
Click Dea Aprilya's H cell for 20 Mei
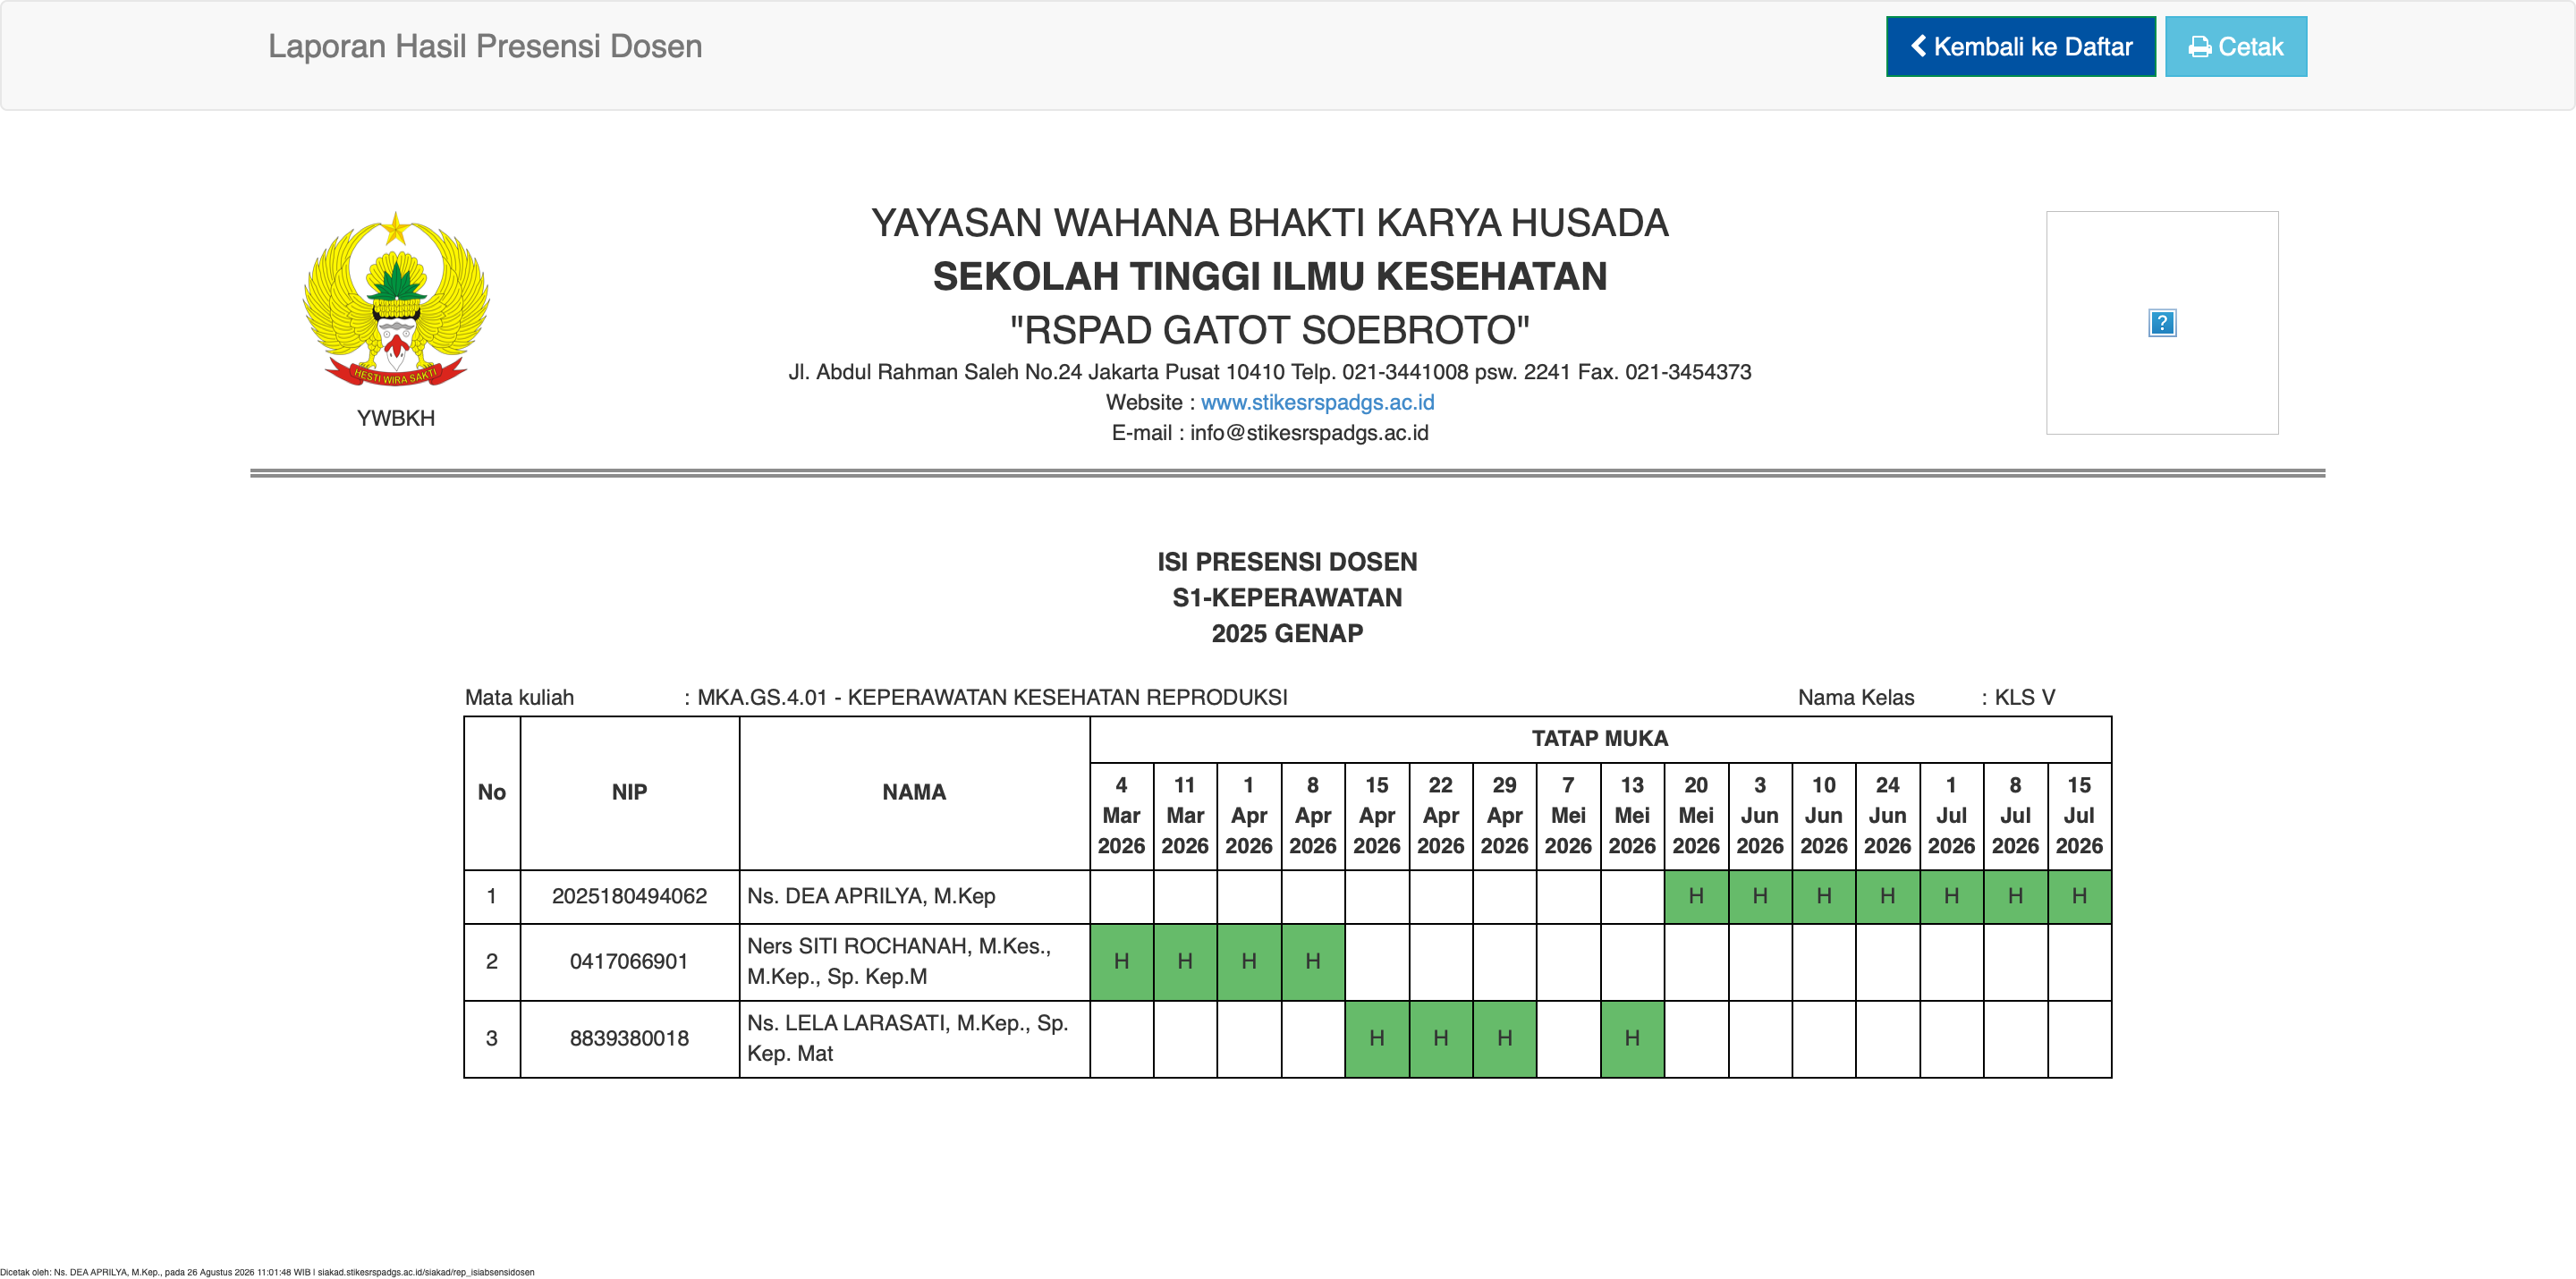coord(1696,896)
